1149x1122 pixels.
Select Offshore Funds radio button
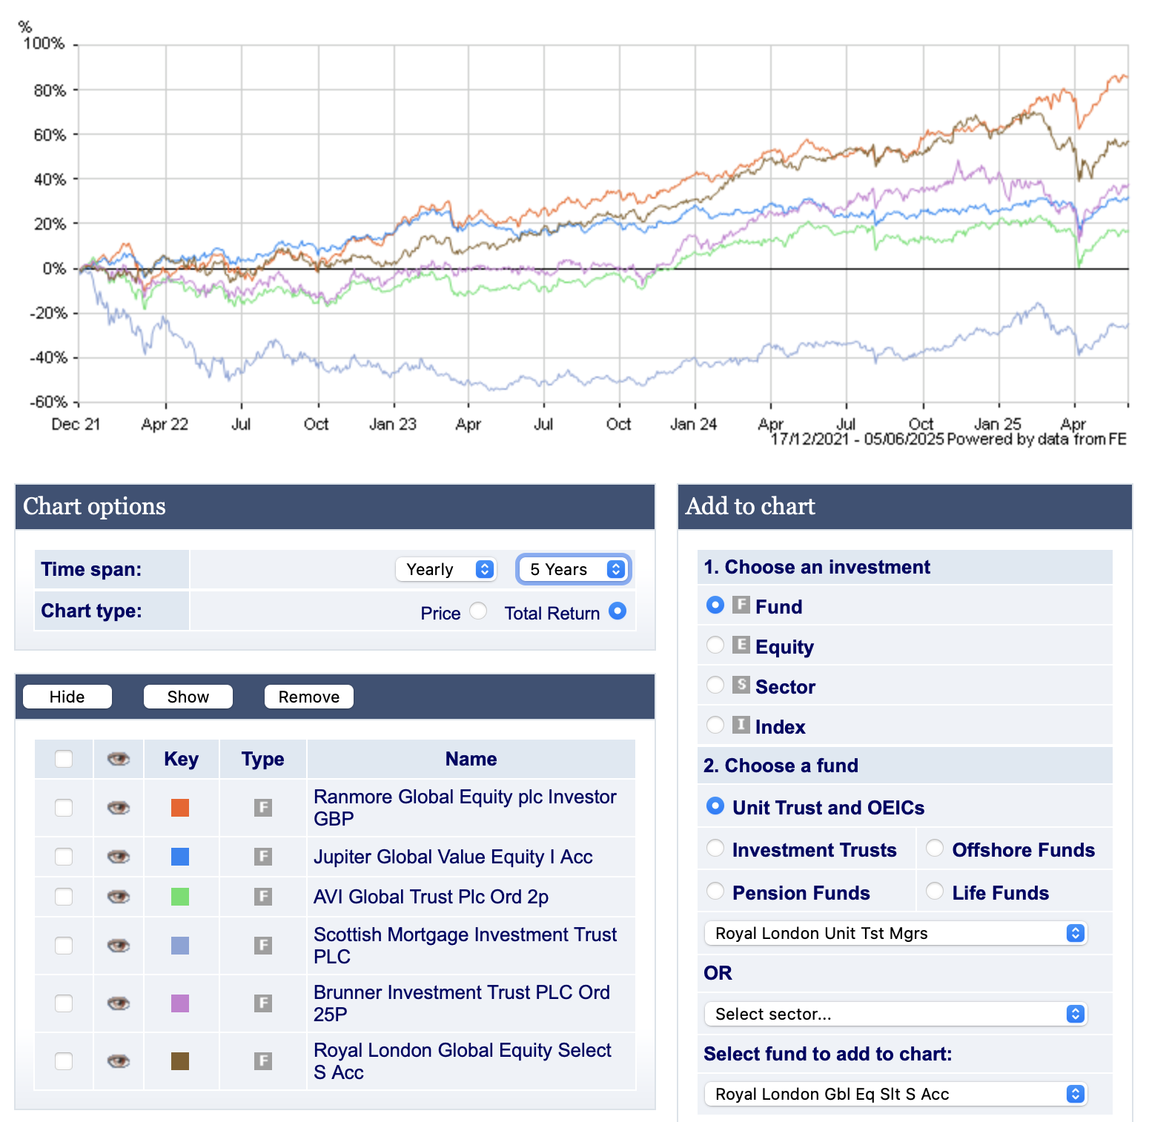point(935,848)
